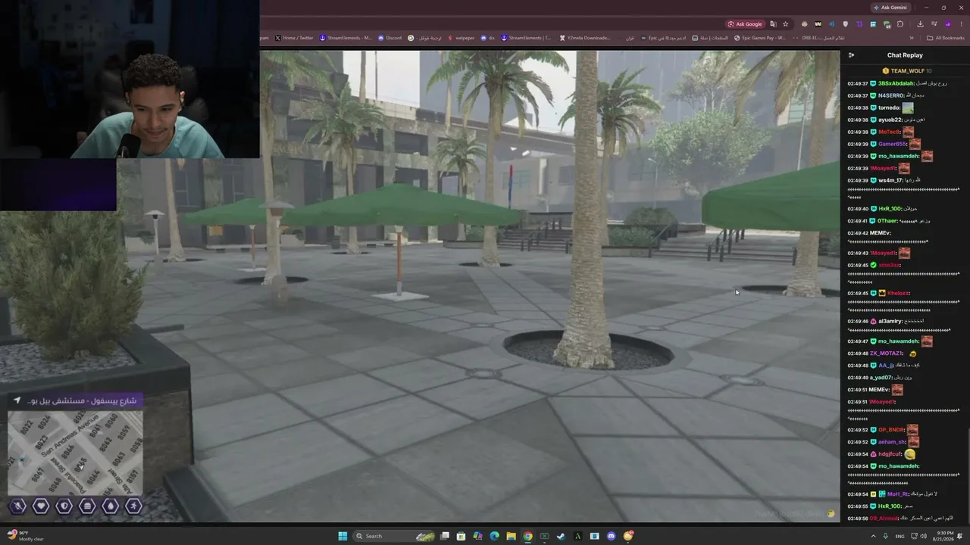Open the Home / Twitter bookmark
Image resolution: width=970 pixels, height=545 pixels.
click(x=294, y=38)
